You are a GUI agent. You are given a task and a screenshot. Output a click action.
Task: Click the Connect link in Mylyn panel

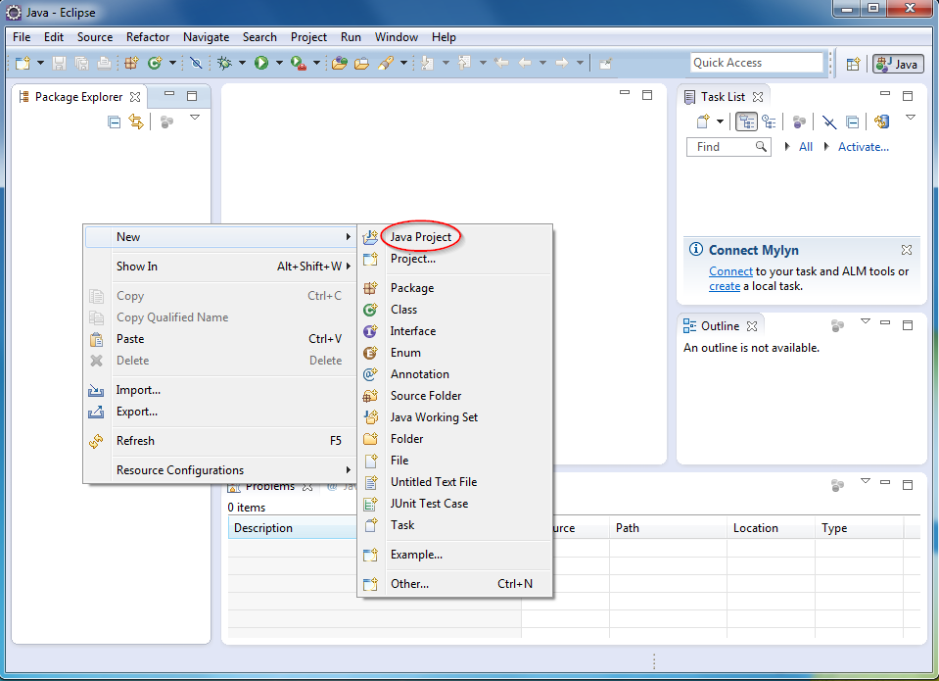[x=730, y=271]
